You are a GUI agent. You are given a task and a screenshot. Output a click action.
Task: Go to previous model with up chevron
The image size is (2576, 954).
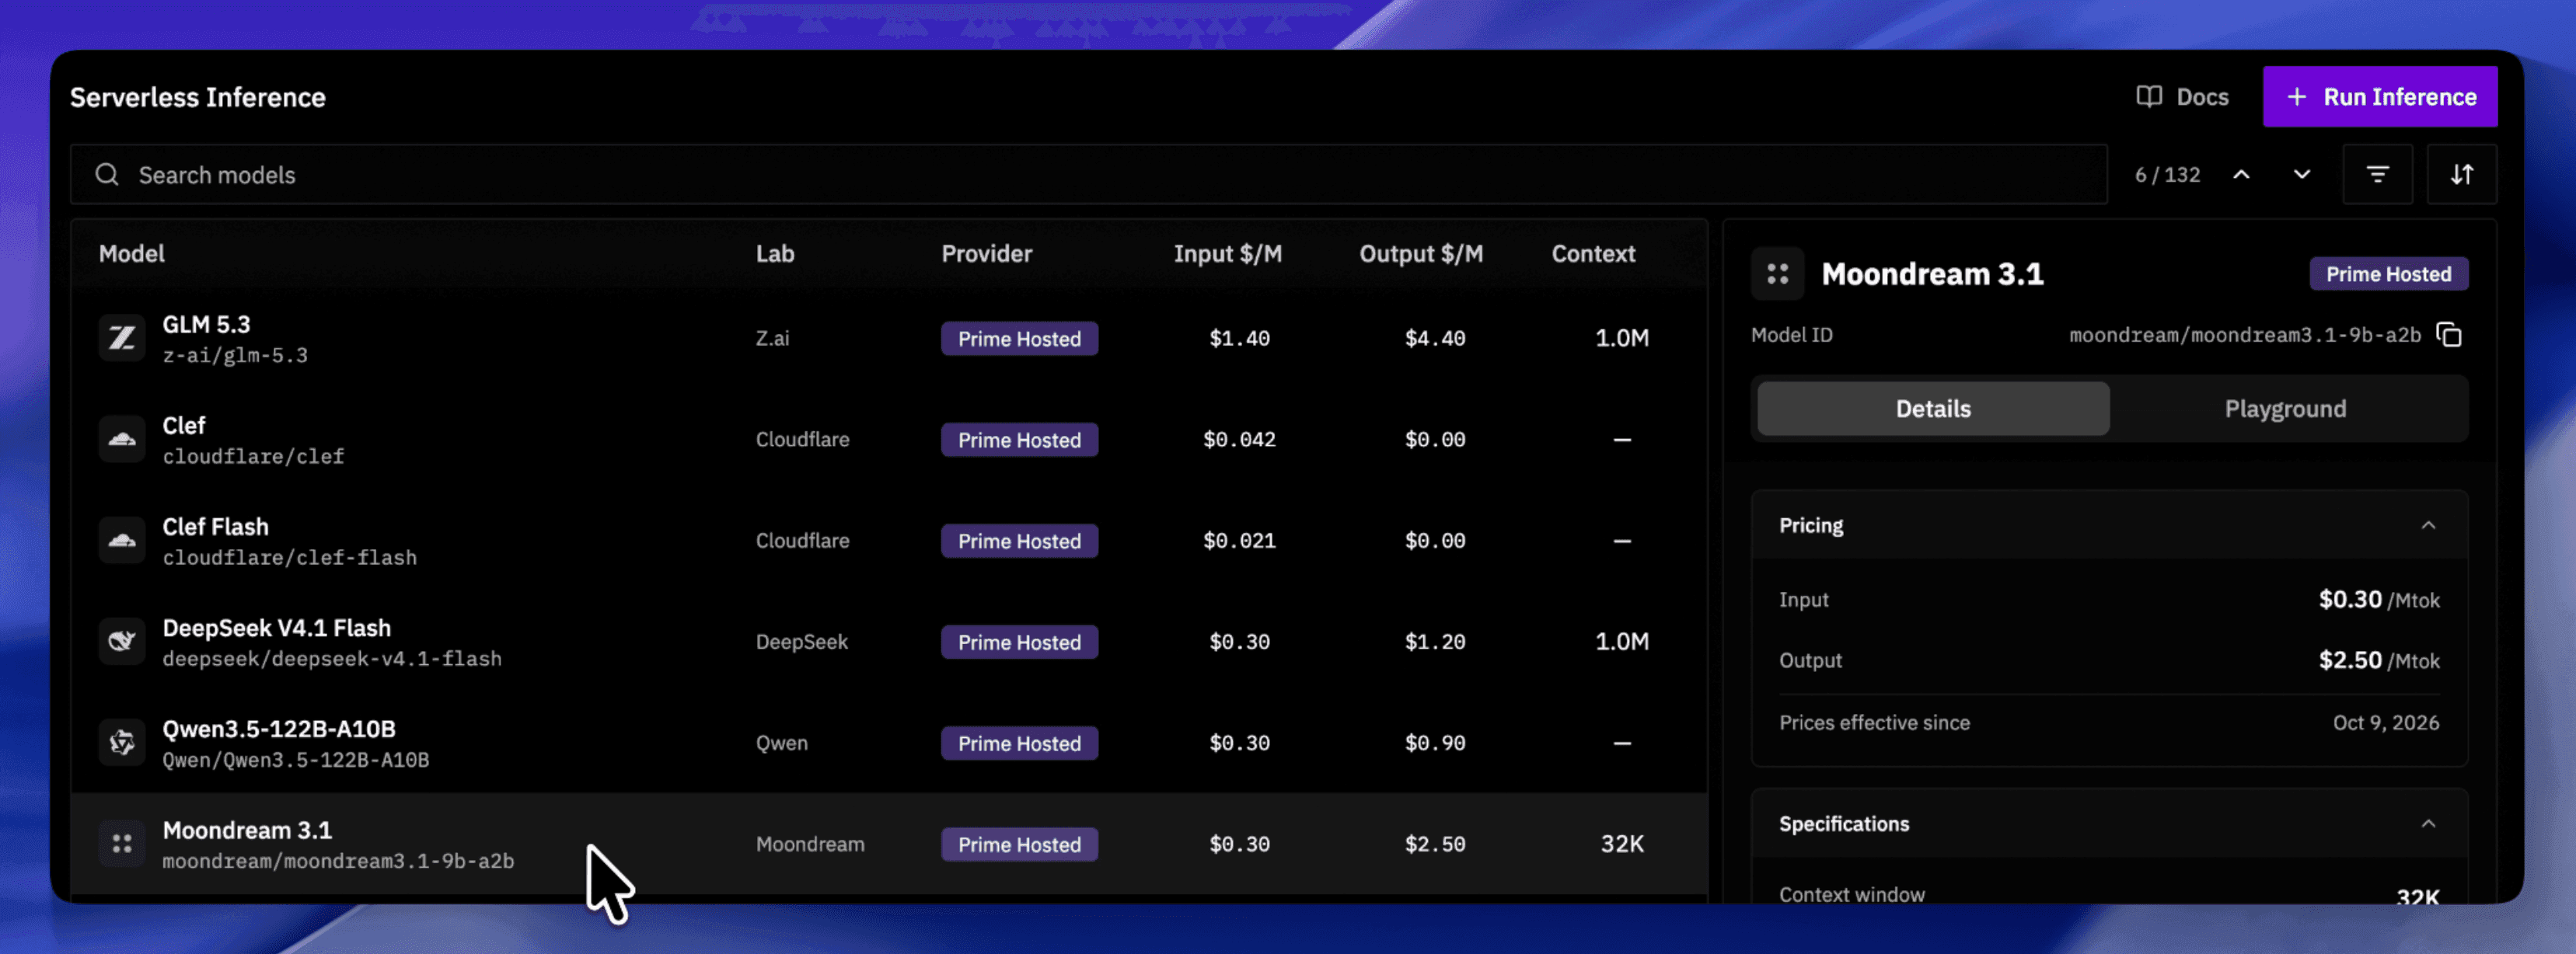point(2241,175)
